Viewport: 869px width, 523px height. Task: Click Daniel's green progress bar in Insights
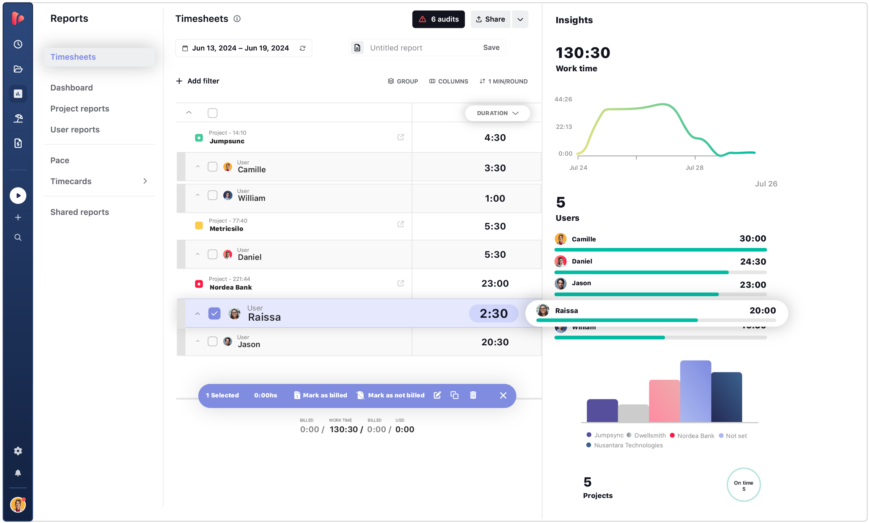point(641,272)
